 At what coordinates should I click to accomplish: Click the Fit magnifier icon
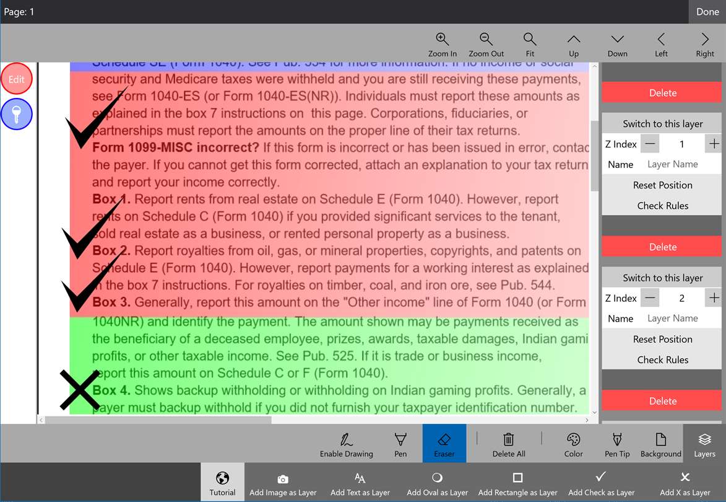530,39
